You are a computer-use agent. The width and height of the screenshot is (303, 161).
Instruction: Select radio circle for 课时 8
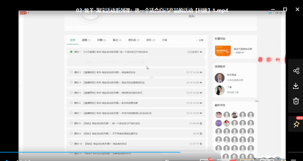click(71, 123)
